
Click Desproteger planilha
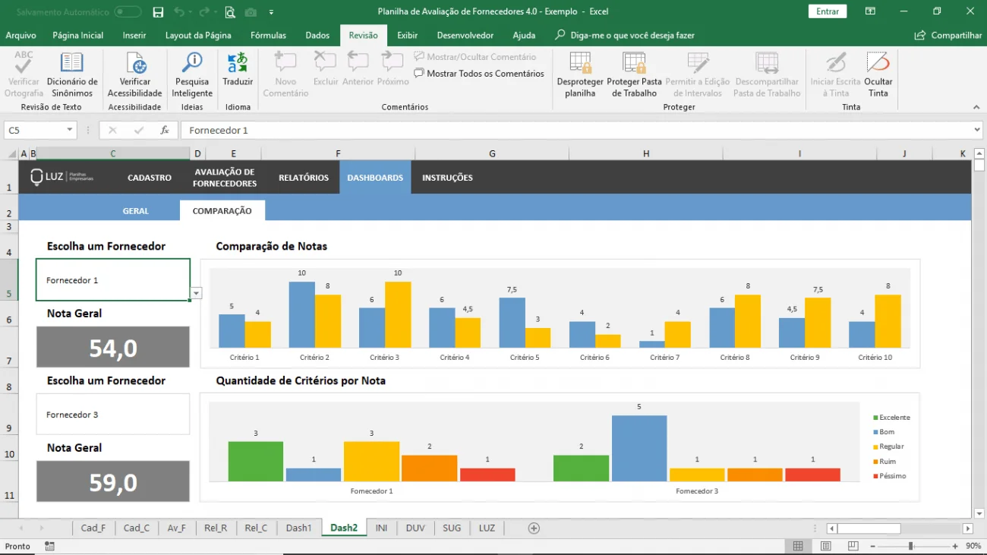pyautogui.click(x=580, y=75)
